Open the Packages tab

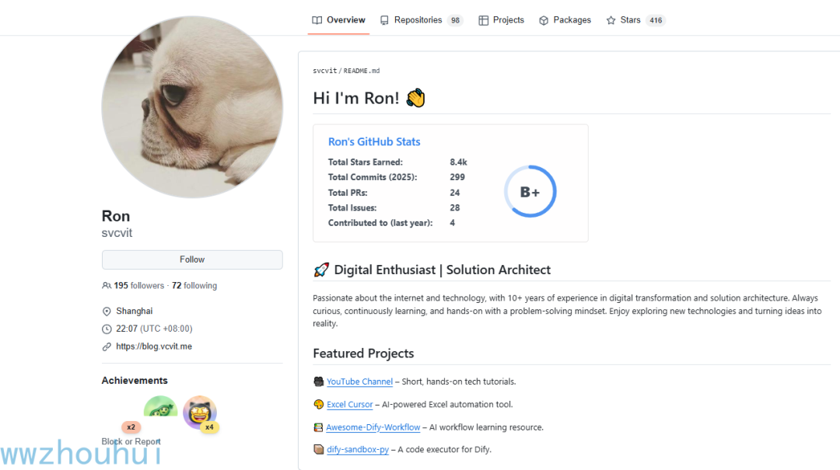coord(572,20)
